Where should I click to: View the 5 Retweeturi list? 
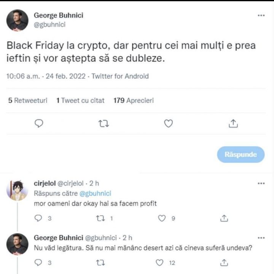click(x=28, y=100)
